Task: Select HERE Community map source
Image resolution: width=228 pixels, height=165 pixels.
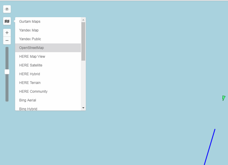Action: point(33,92)
